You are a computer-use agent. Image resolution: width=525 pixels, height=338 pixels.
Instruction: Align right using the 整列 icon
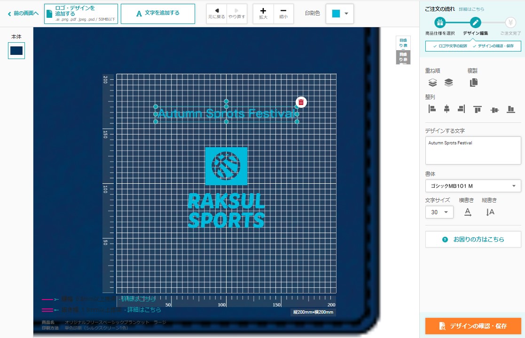[x=462, y=109]
